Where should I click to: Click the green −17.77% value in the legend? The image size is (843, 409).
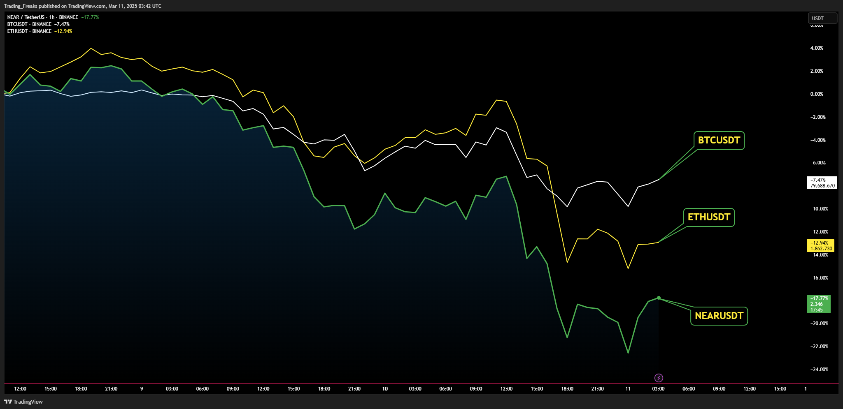click(90, 17)
